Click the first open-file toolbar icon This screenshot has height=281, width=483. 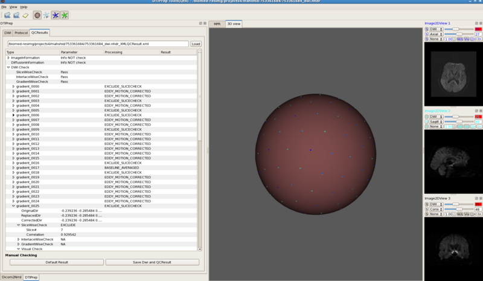tap(6, 15)
